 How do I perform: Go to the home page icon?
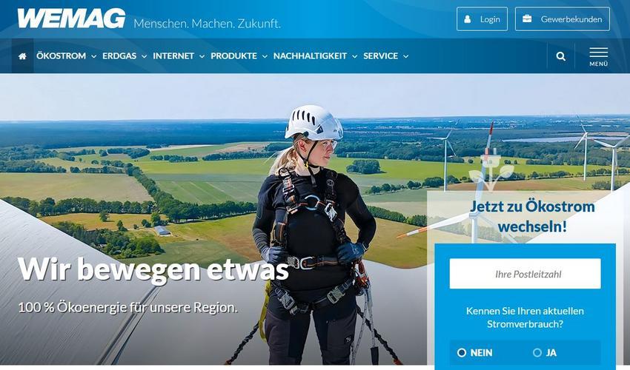pos(22,56)
